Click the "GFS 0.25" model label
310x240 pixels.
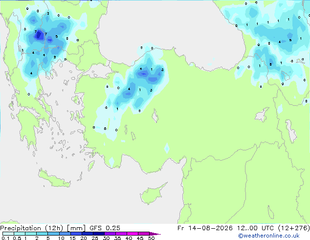coord(105,228)
